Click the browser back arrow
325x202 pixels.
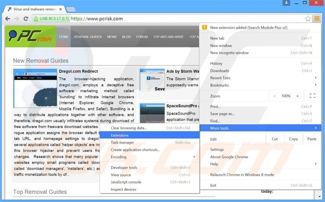click(x=8, y=19)
